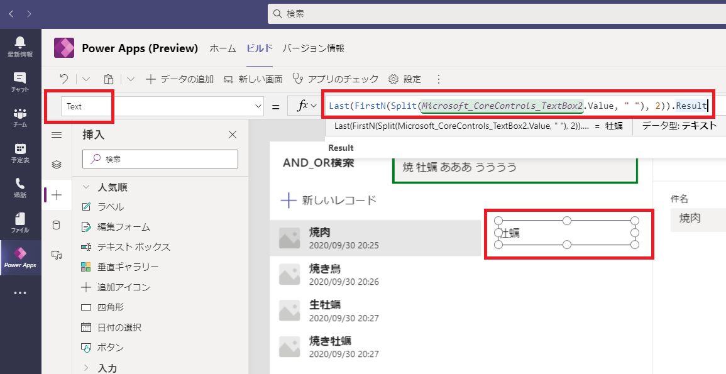Open チャット in the Teams sidebar
Screen dimensions: 726x374
pos(20,79)
